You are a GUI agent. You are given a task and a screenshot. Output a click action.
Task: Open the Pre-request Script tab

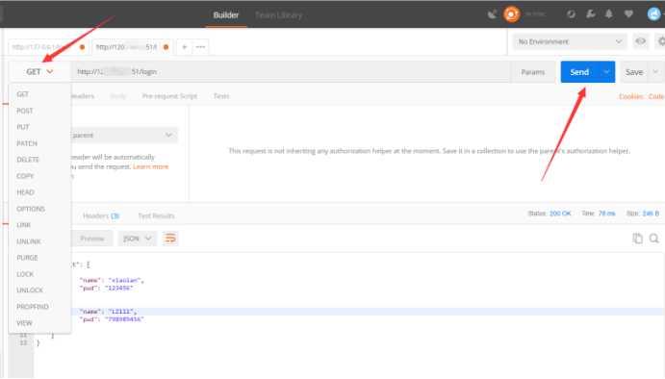(x=169, y=96)
